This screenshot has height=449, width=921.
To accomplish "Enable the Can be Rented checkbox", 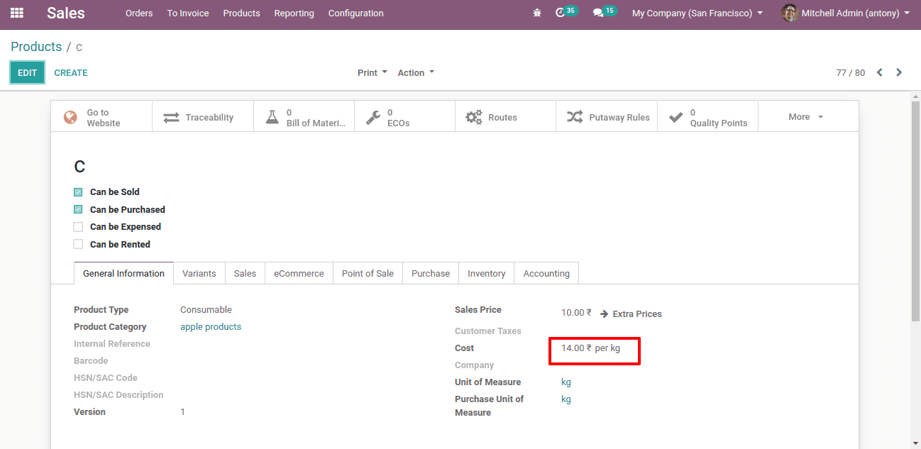I will 78,244.
